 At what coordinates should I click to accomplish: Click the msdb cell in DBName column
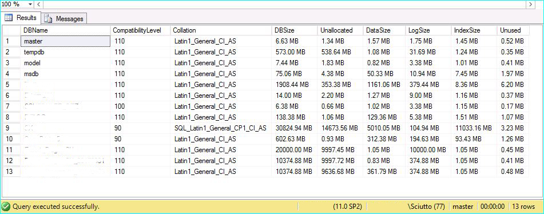(x=66, y=74)
